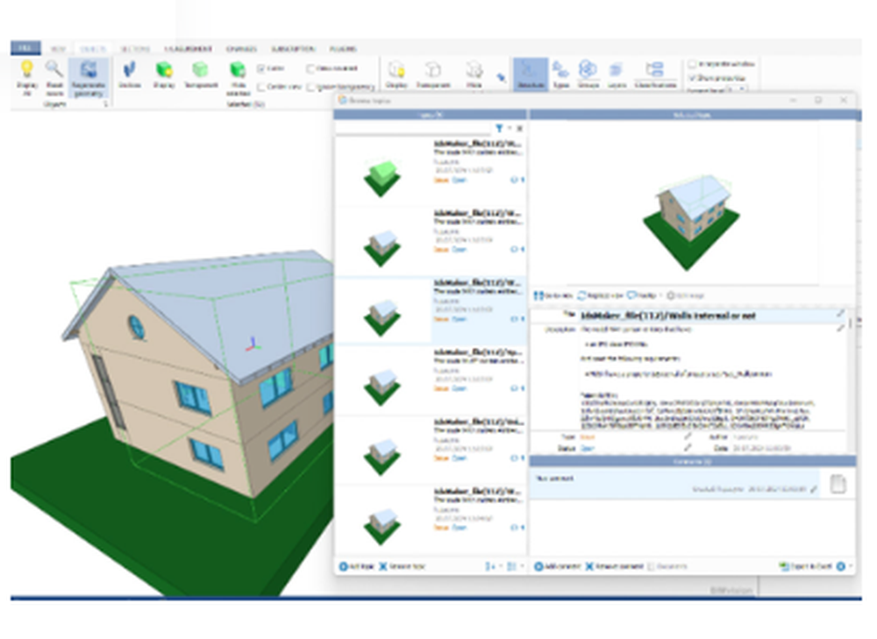Click the Remove topic button

point(403,566)
